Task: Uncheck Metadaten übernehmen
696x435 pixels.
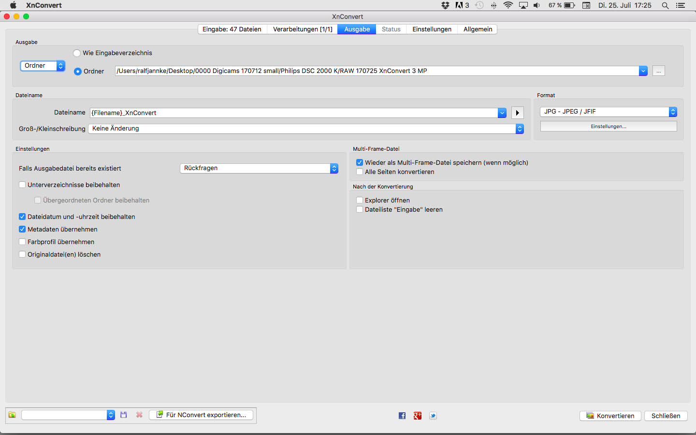Action: point(22,229)
